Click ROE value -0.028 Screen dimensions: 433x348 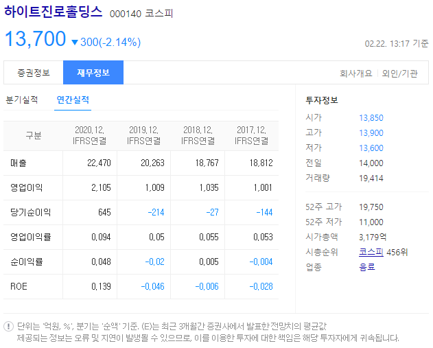point(261,286)
